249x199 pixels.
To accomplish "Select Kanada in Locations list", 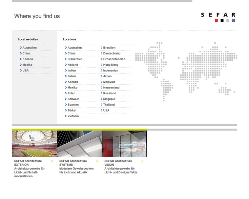I will tap(72, 82).
